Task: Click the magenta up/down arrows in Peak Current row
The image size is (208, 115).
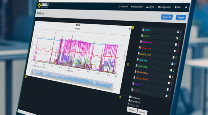Action: [178, 45]
